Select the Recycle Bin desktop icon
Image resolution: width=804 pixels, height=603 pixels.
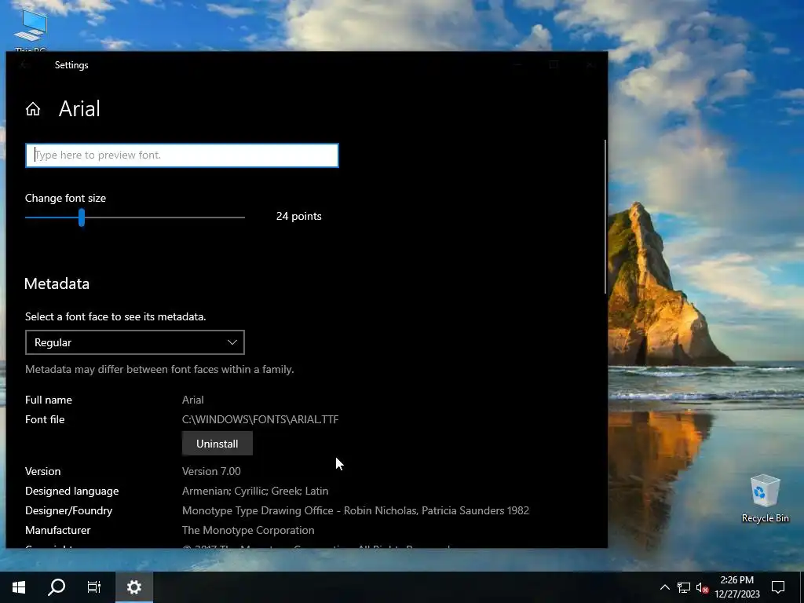765,499
